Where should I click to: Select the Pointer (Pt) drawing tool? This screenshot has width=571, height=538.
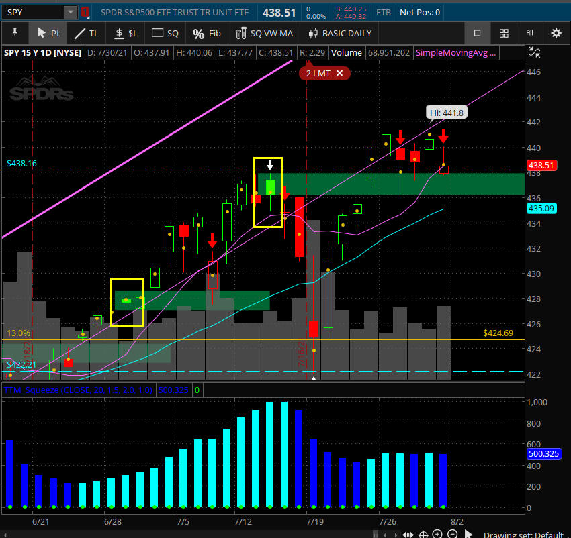coord(48,33)
